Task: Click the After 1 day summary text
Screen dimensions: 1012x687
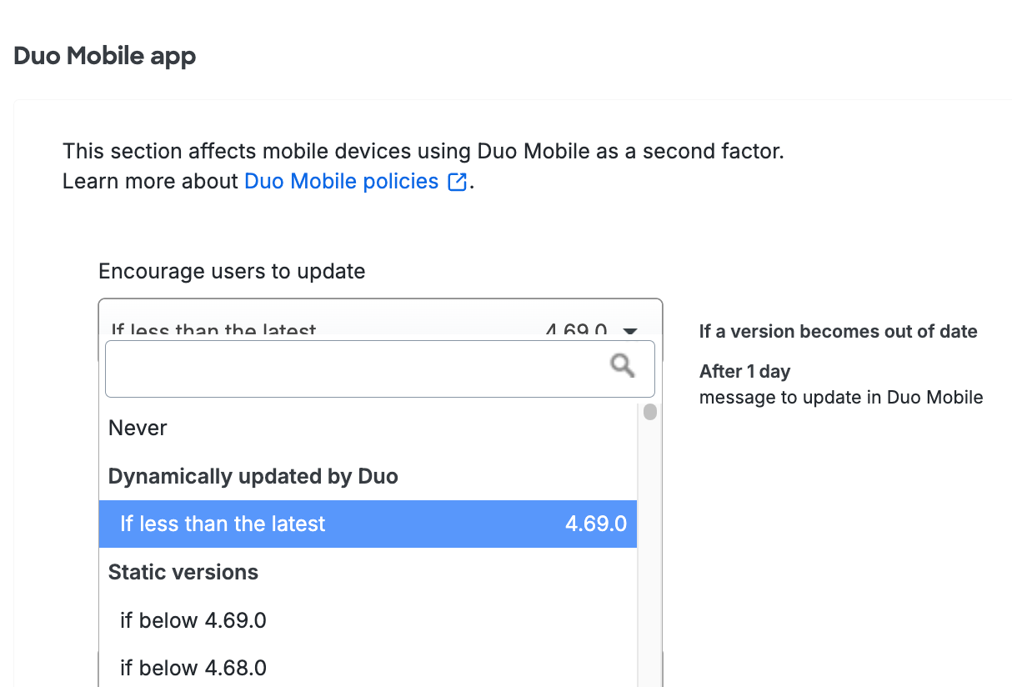Action: (744, 371)
